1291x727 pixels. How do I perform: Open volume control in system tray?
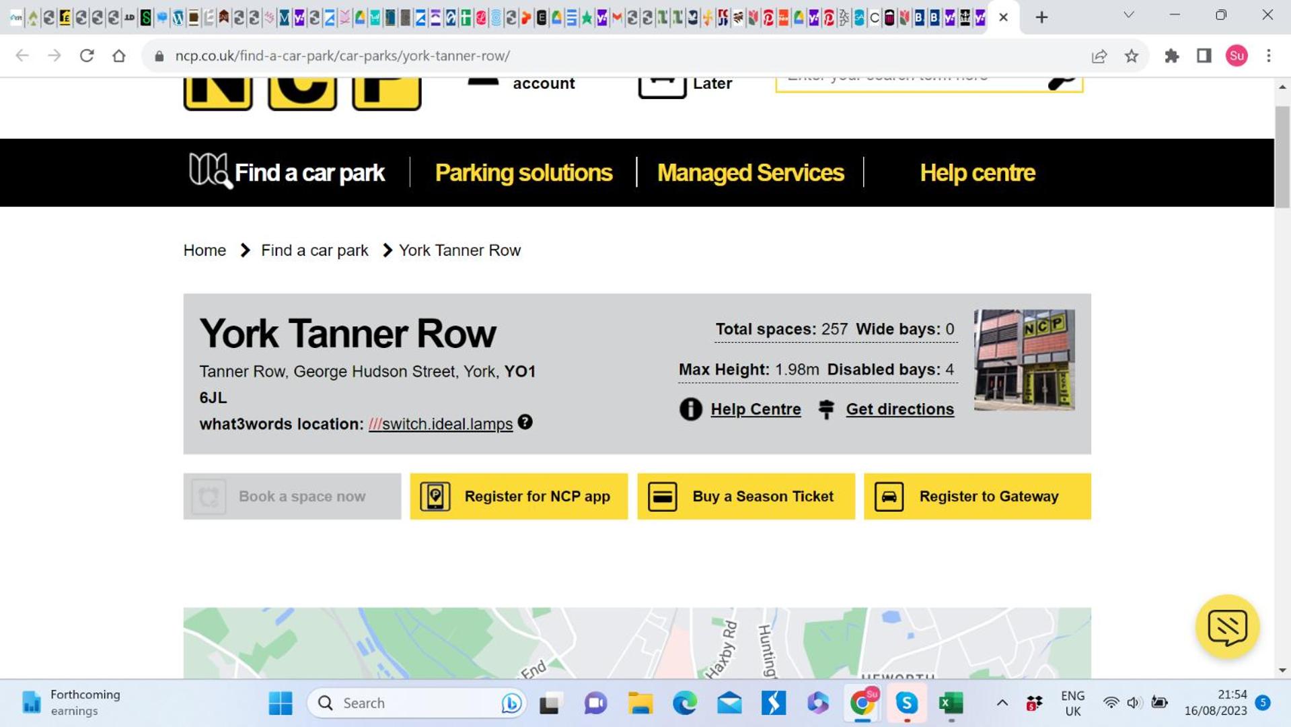(x=1134, y=703)
